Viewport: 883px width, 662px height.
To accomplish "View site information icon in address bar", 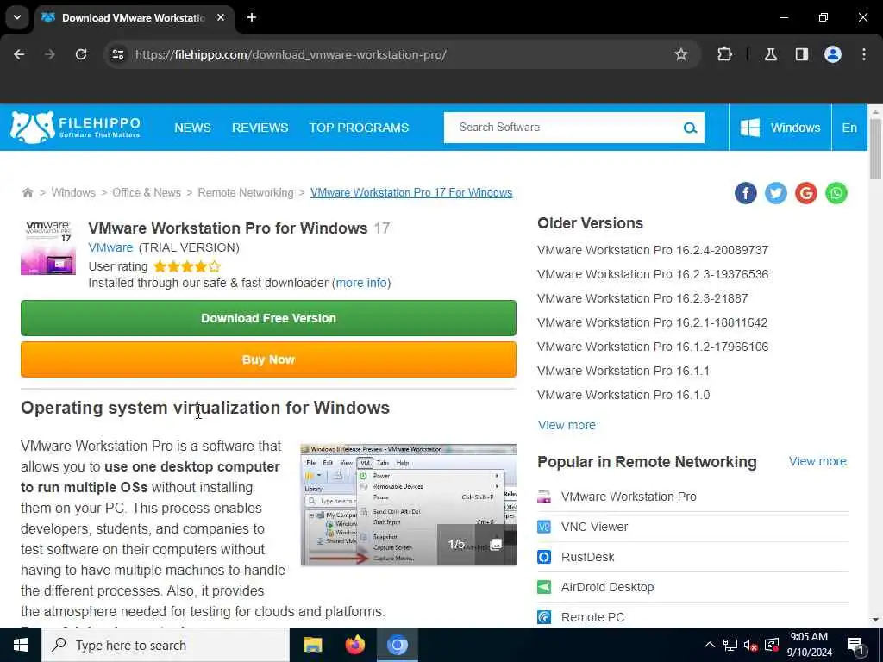I will point(117,54).
